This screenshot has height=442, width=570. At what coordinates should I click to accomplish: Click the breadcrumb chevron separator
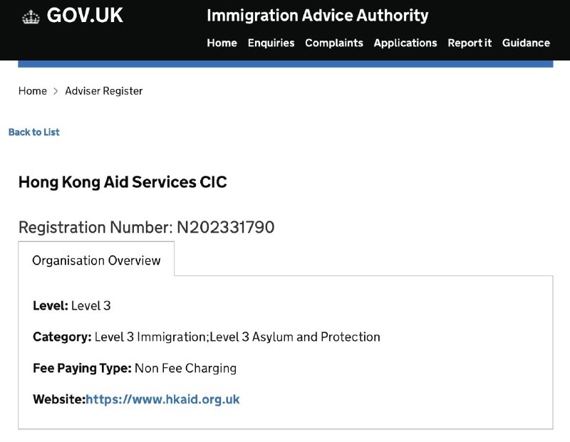click(56, 91)
